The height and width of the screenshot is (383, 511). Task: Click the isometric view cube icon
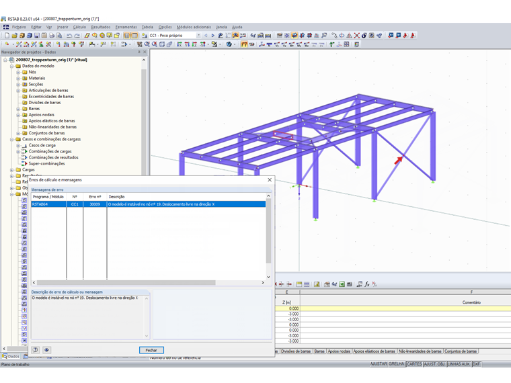(162, 44)
